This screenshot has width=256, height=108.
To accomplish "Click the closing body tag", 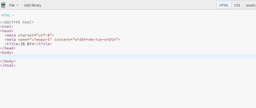I will click(x=8, y=61).
